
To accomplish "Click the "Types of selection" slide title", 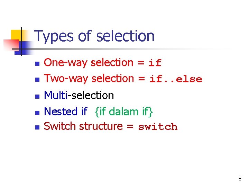I will (94, 36).
